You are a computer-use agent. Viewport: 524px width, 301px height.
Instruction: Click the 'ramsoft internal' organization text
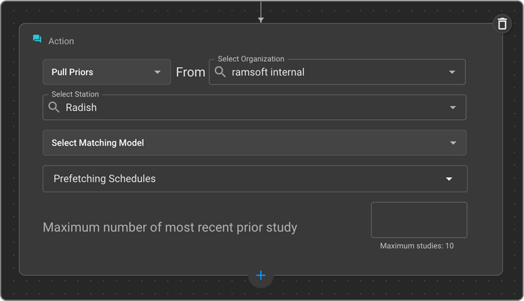tap(268, 72)
